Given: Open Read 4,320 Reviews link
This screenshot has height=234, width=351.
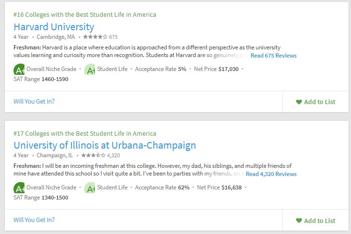Looking at the screenshot, I should (271, 174).
